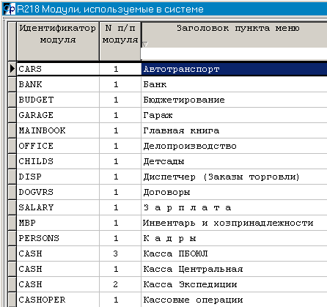Screen dimensions: 327x307
Task: Select the 'Касса Центральная' cell
Action: point(234,269)
